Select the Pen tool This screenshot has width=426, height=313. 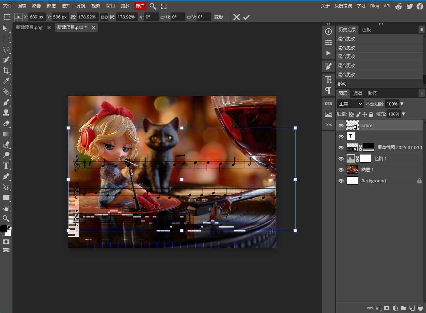click(6, 176)
